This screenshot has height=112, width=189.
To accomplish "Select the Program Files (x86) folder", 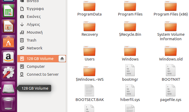I will (171, 9).
